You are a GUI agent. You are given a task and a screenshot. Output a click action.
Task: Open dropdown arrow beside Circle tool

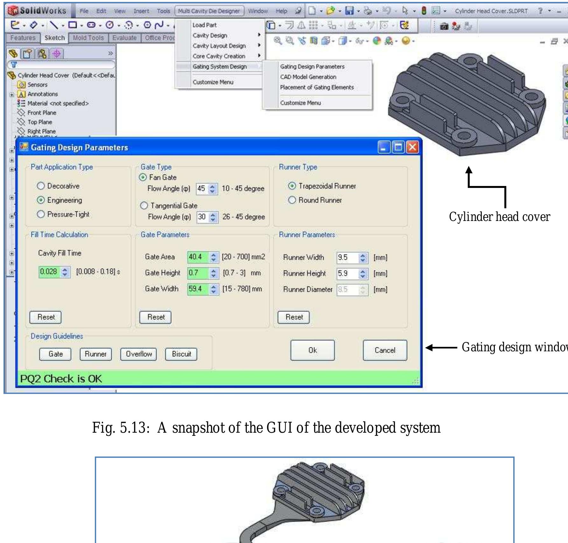[119, 25]
